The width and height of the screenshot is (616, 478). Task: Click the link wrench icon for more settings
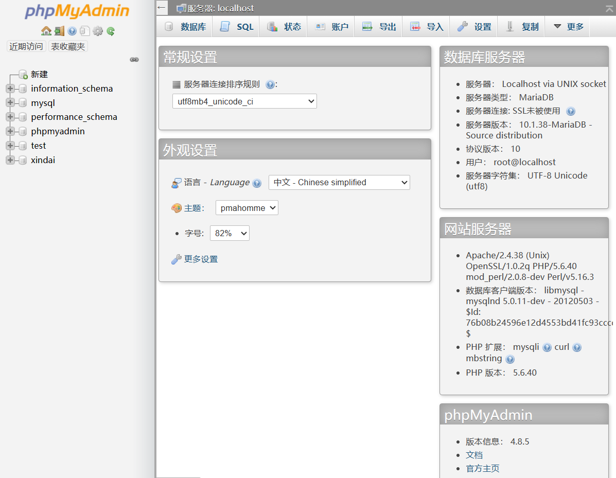pyautogui.click(x=177, y=259)
